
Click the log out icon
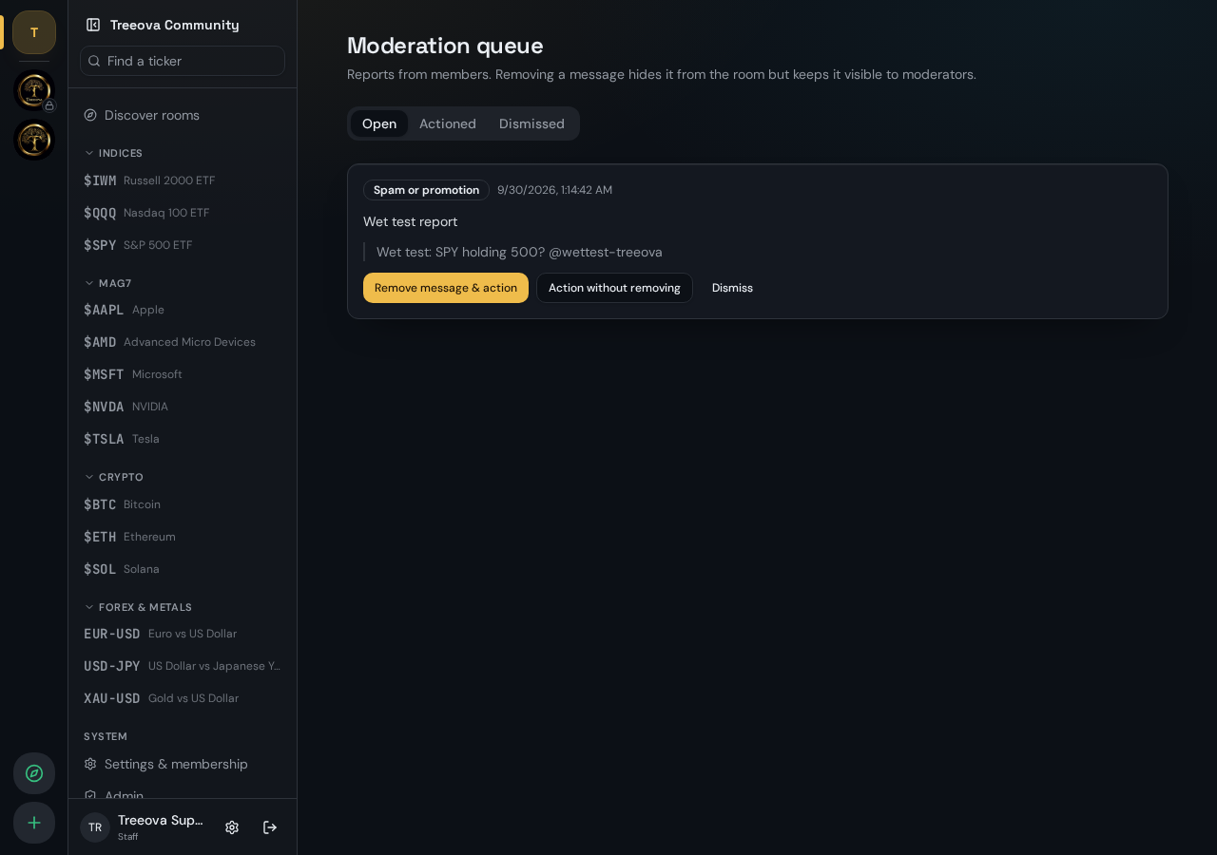270,827
